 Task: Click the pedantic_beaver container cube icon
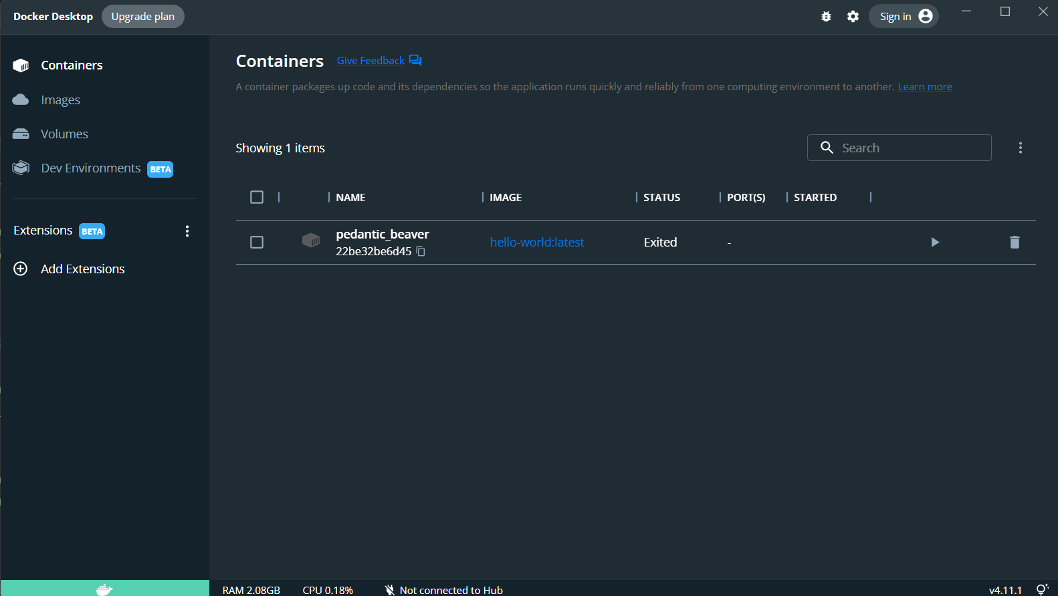click(x=311, y=241)
